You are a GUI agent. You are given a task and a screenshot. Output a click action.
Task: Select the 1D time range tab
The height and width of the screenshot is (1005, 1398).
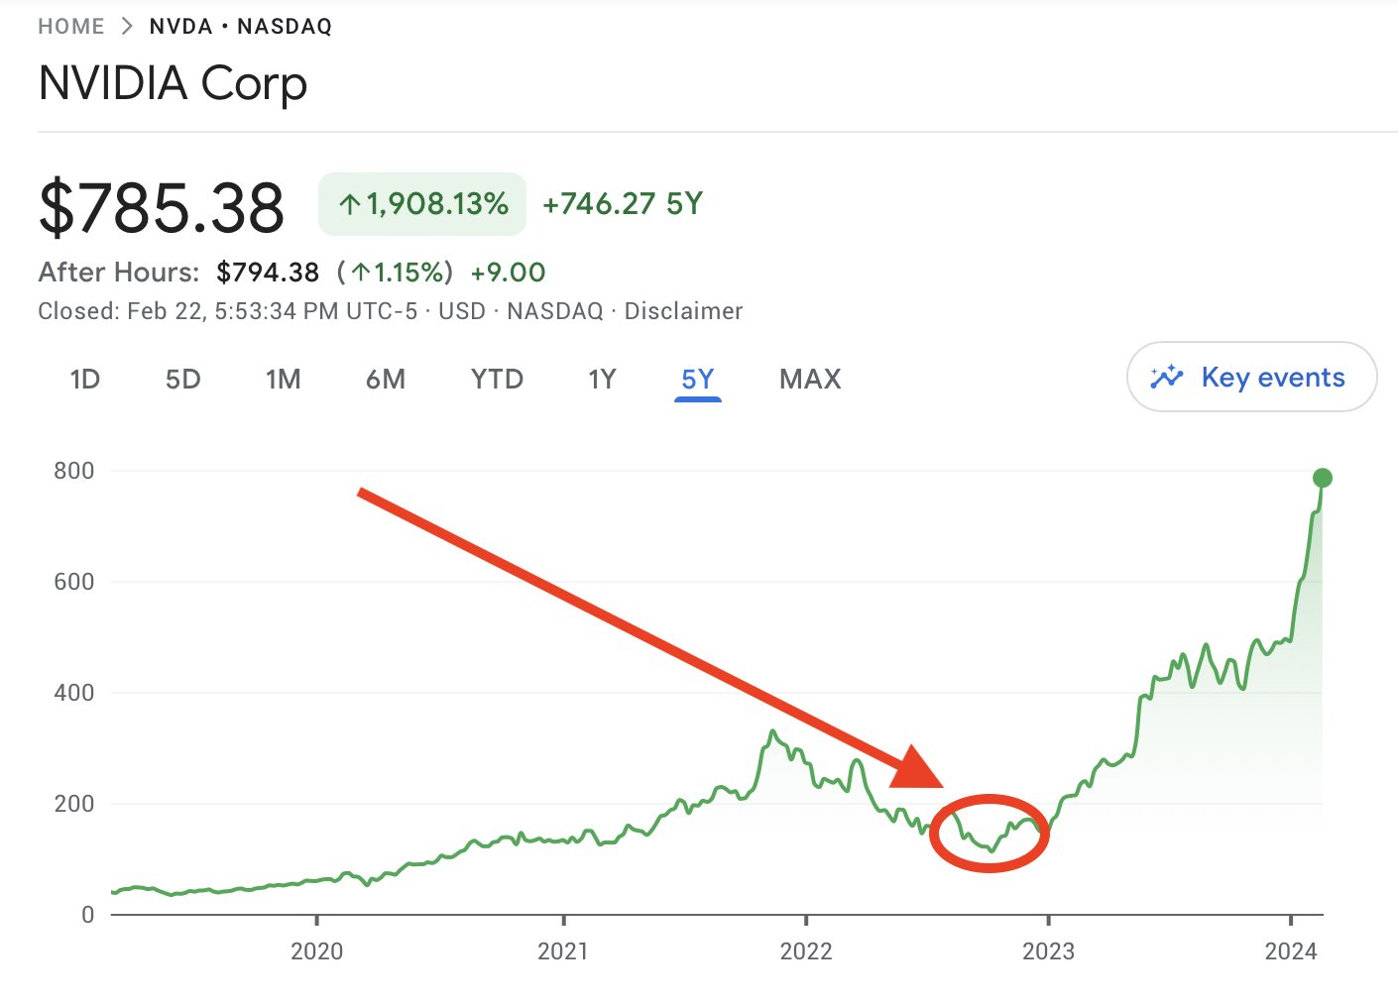click(85, 380)
